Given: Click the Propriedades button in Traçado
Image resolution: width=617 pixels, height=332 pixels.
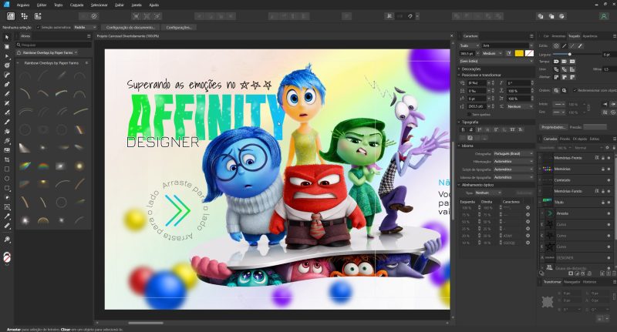Looking at the screenshot, I should (554, 127).
